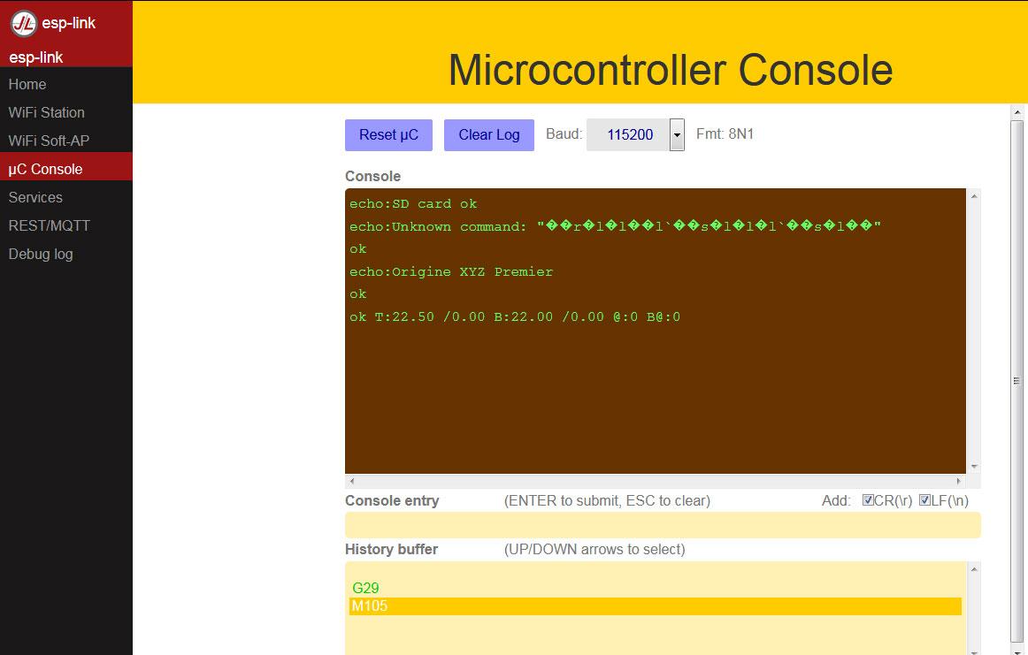The height and width of the screenshot is (655, 1028).
Task: Select G29 in history buffer
Action: pos(366,588)
